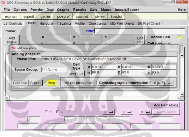Click Cancel in add new phase dialog
The width and height of the screenshot is (189, 137).
click(36, 83)
